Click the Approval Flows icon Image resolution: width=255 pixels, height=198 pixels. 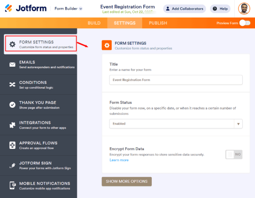coord(12,145)
